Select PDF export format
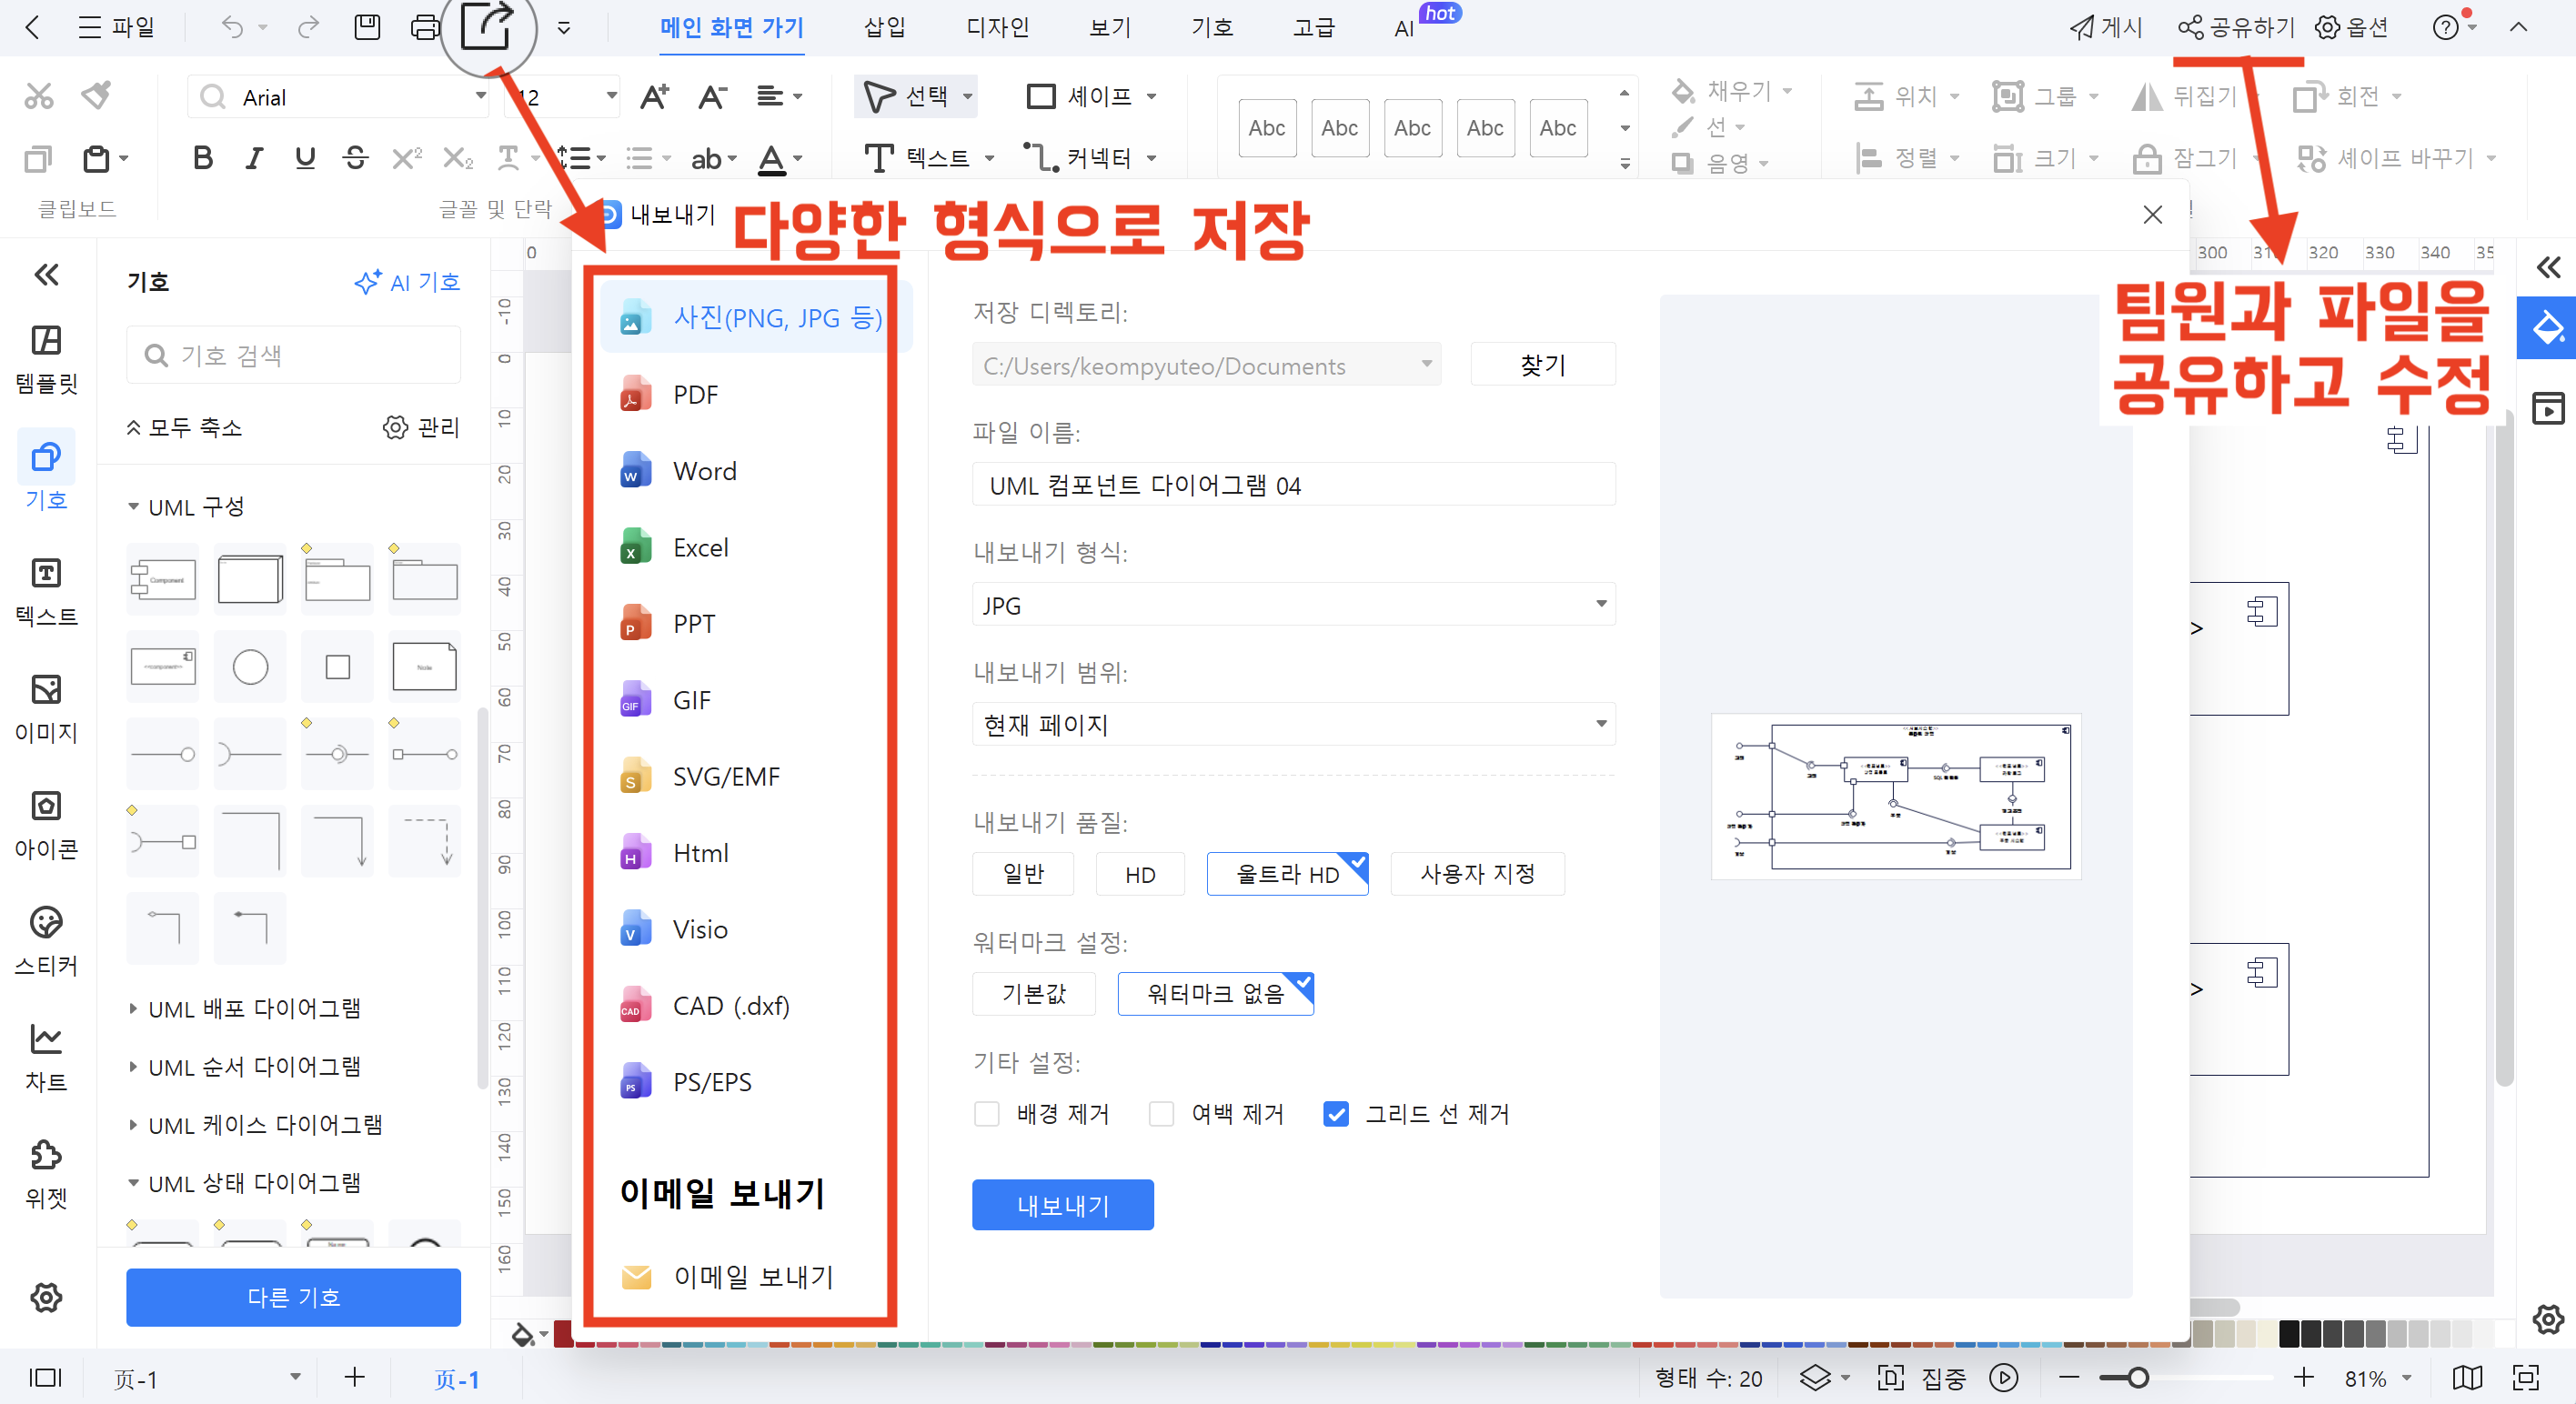The width and height of the screenshot is (2576, 1404). pyautogui.click(x=694, y=395)
